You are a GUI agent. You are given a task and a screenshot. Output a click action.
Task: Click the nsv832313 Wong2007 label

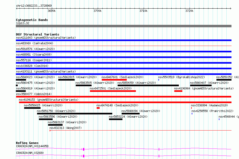pyautogui.click(x=66, y=128)
